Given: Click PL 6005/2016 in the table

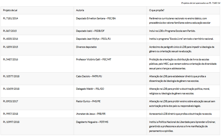Looking at the screenshot, I should point(11,39).
